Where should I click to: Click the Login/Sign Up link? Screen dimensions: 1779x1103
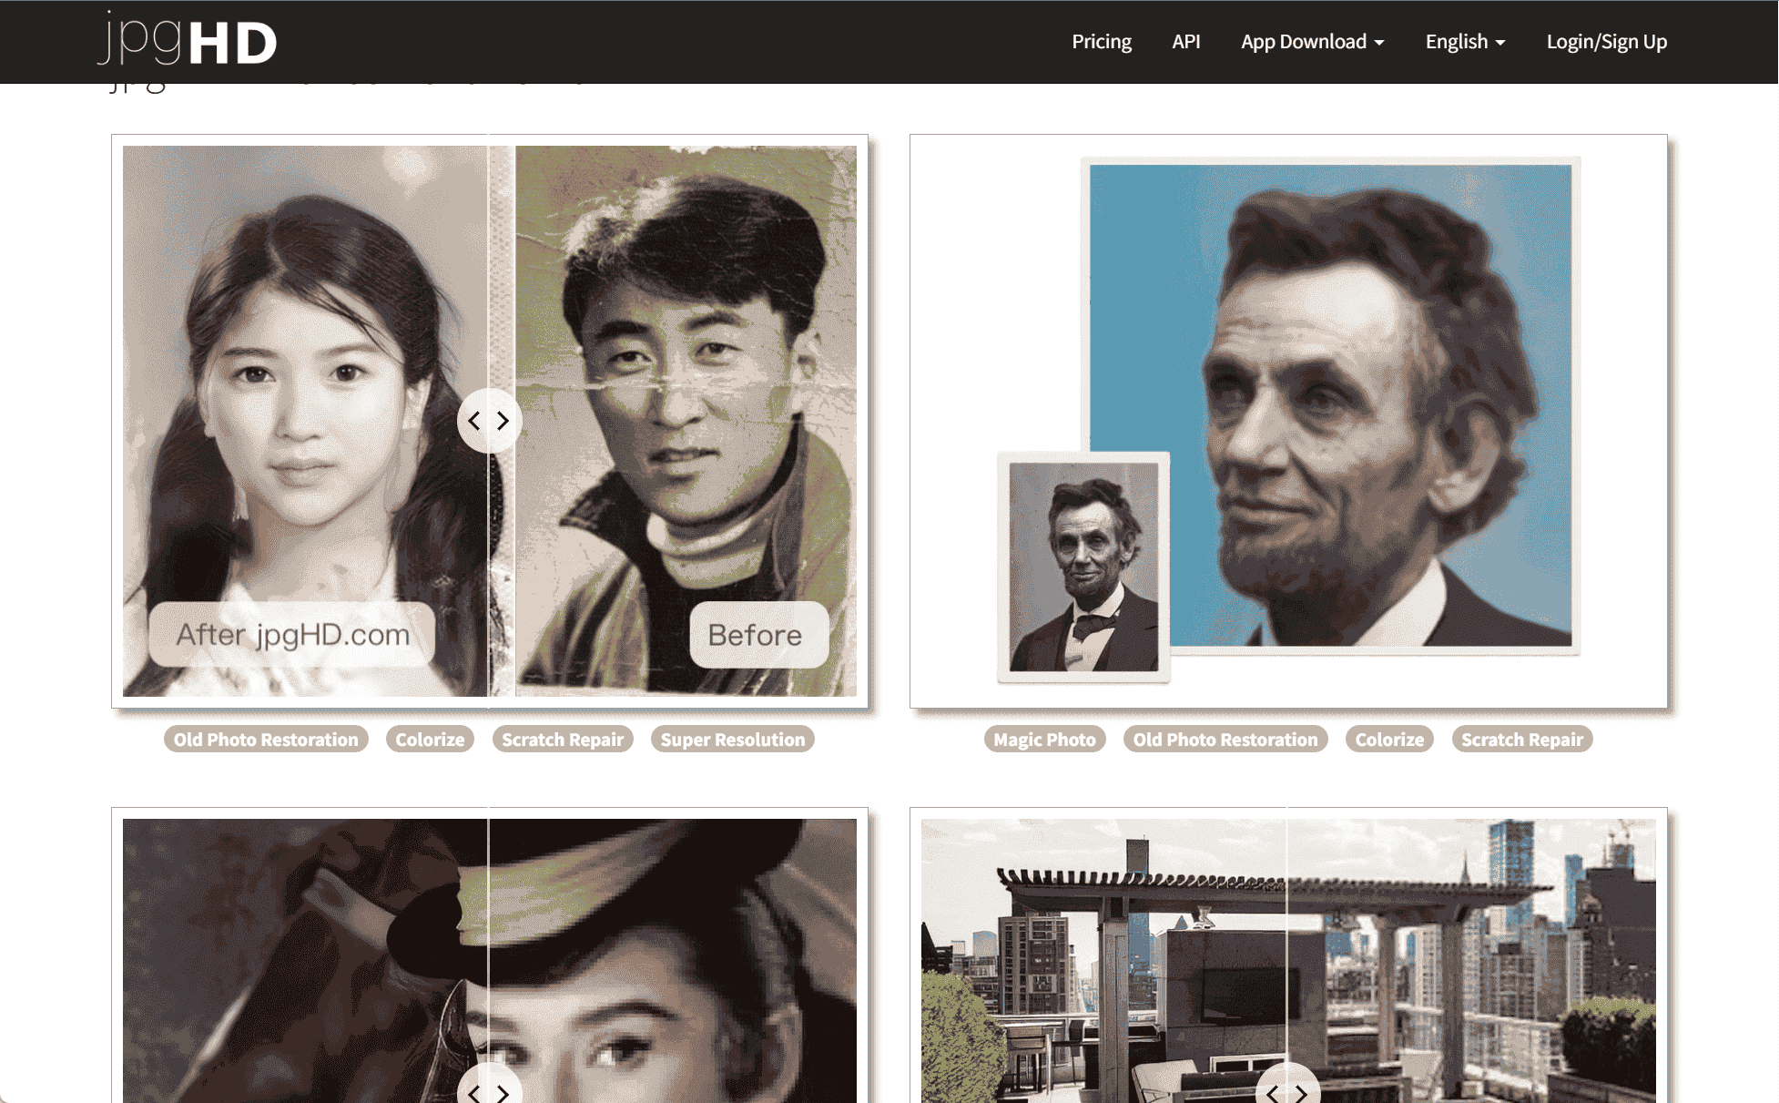[1606, 42]
